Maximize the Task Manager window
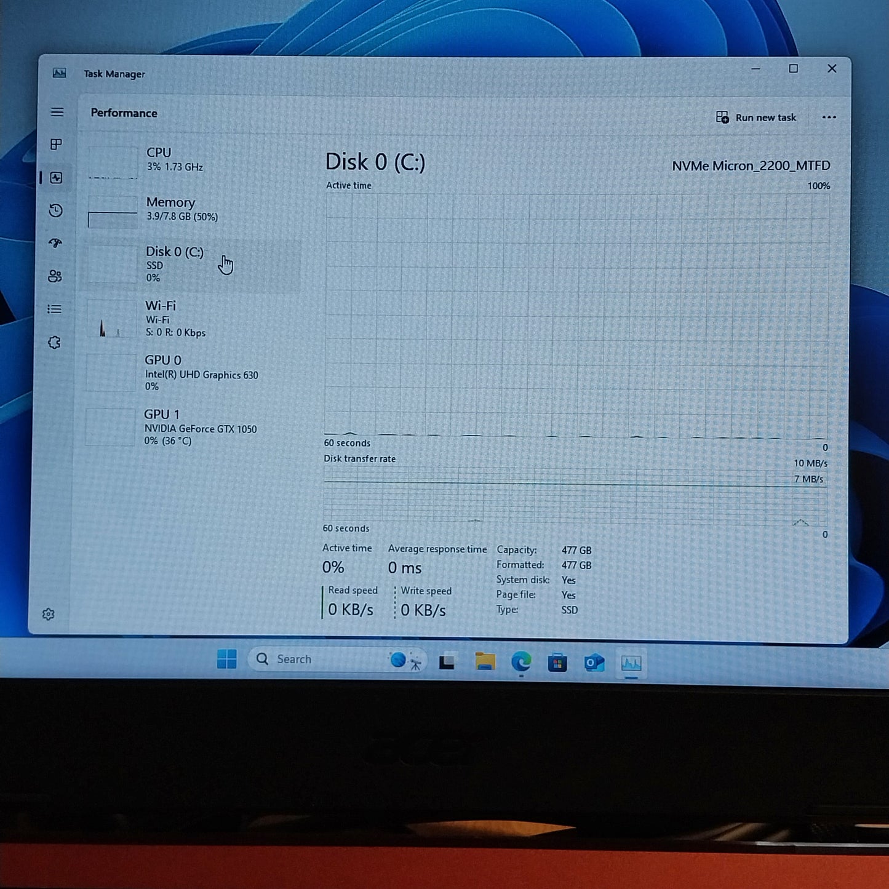Viewport: 889px width, 889px height. point(794,69)
